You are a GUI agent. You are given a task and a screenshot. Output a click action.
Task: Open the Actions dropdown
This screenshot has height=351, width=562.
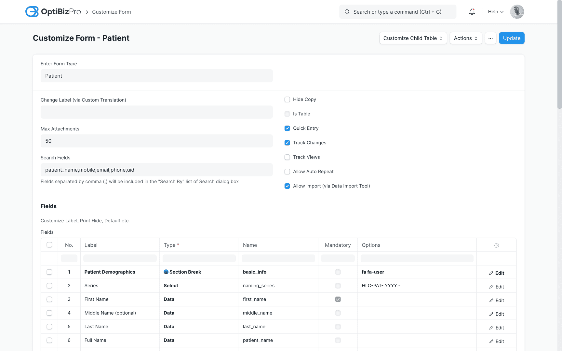(x=466, y=38)
